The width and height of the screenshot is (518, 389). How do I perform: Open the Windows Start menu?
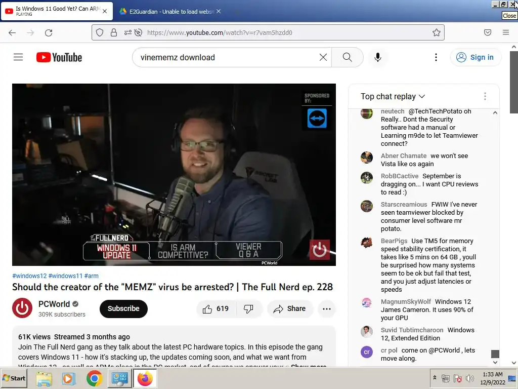[14, 378]
